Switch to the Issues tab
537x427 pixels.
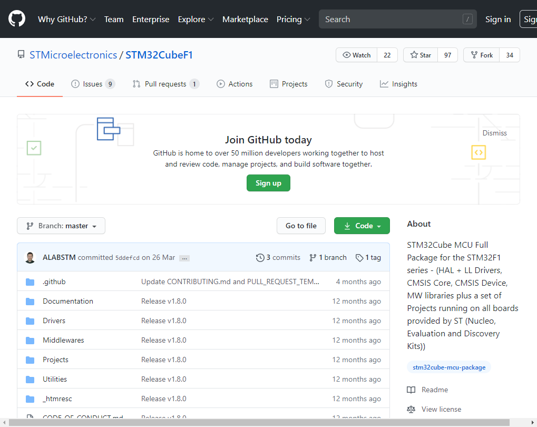point(93,84)
